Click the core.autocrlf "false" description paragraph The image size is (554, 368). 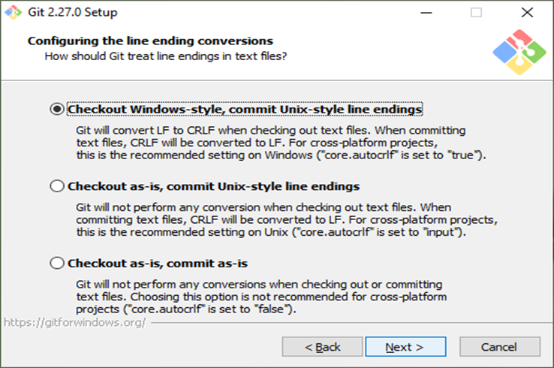(263, 297)
